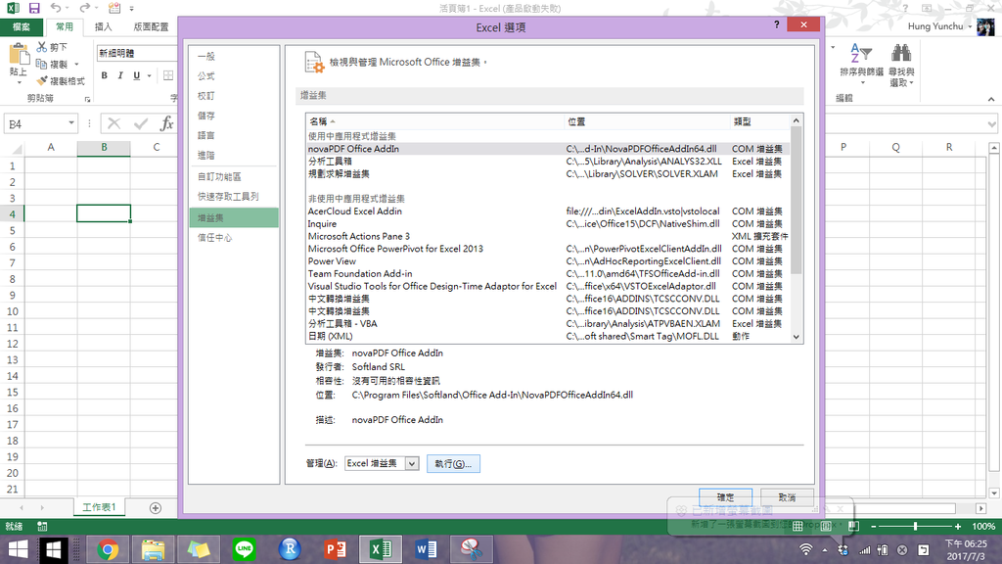The image size is (1002, 564).
Task: Expand underline style dropdown arrow
Action: pyautogui.click(x=149, y=75)
